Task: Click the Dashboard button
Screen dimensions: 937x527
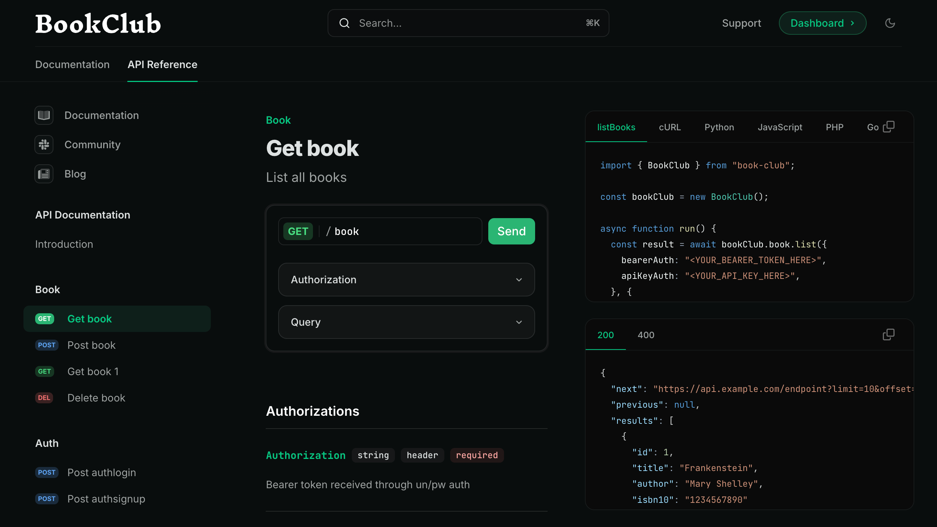Action: coord(822,23)
